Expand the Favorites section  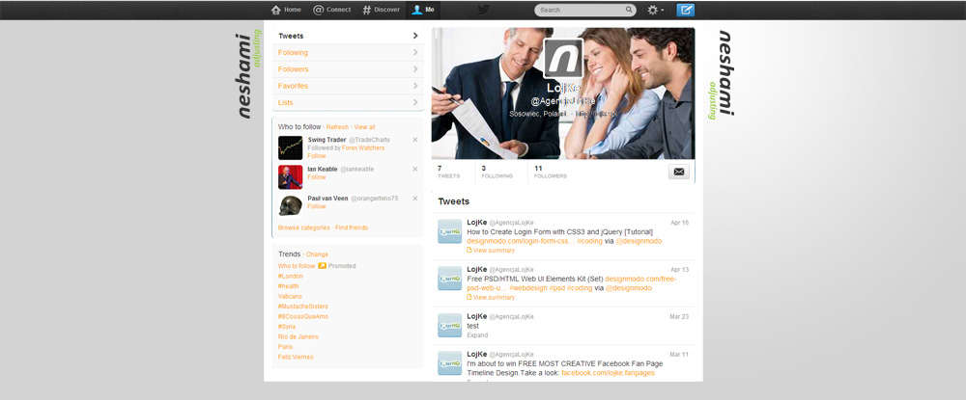[x=347, y=86]
